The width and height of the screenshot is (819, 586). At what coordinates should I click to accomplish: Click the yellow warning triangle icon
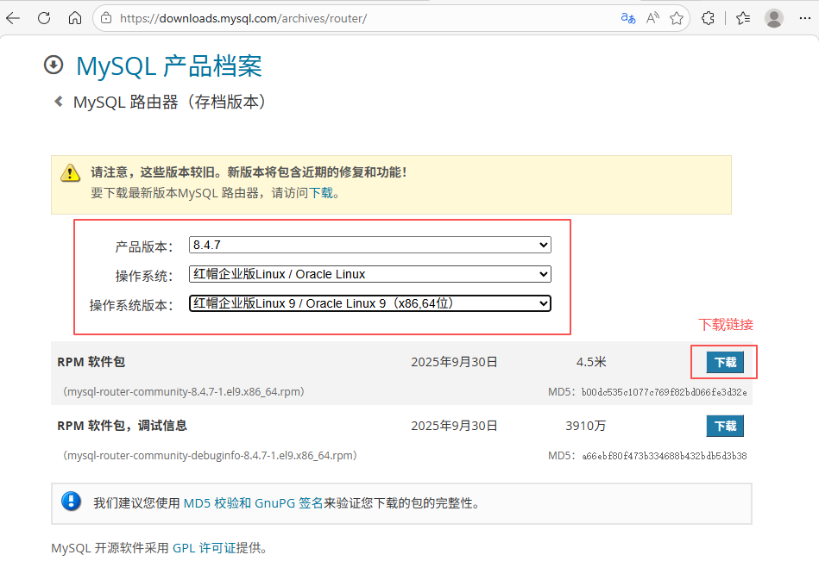coord(70,172)
